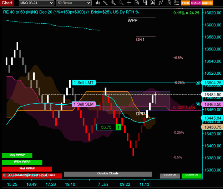223x189 pixels.
Task: Click the 16600.00 price axis label
Action: 213,25
